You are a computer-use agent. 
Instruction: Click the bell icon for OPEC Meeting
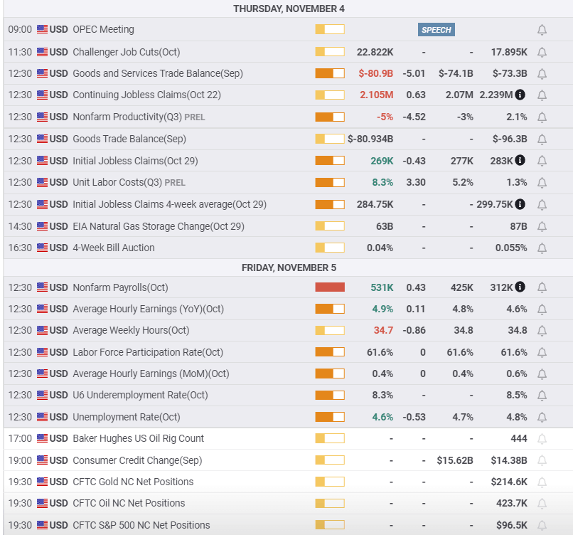(x=542, y=30)
